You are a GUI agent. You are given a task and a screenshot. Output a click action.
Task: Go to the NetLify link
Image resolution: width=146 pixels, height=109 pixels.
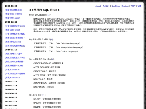(106, 6)
